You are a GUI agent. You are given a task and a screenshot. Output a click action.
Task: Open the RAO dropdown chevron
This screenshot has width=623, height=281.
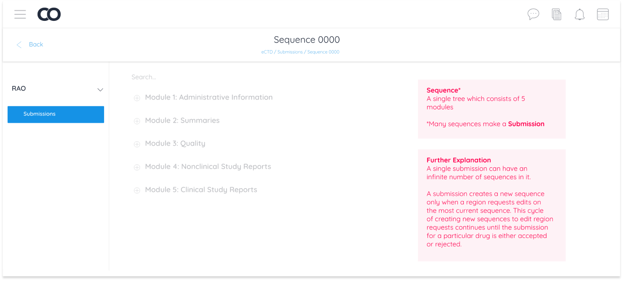tap(100, 90)
